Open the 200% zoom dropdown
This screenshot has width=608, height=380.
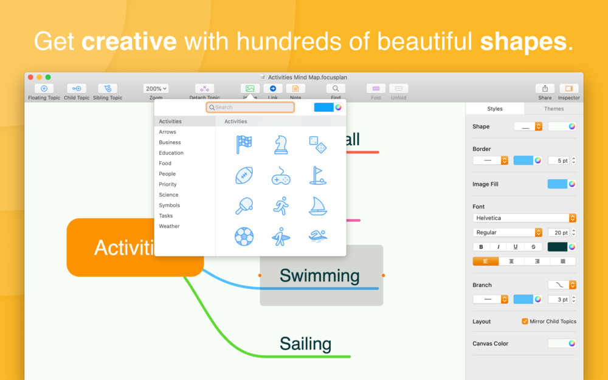156,89
